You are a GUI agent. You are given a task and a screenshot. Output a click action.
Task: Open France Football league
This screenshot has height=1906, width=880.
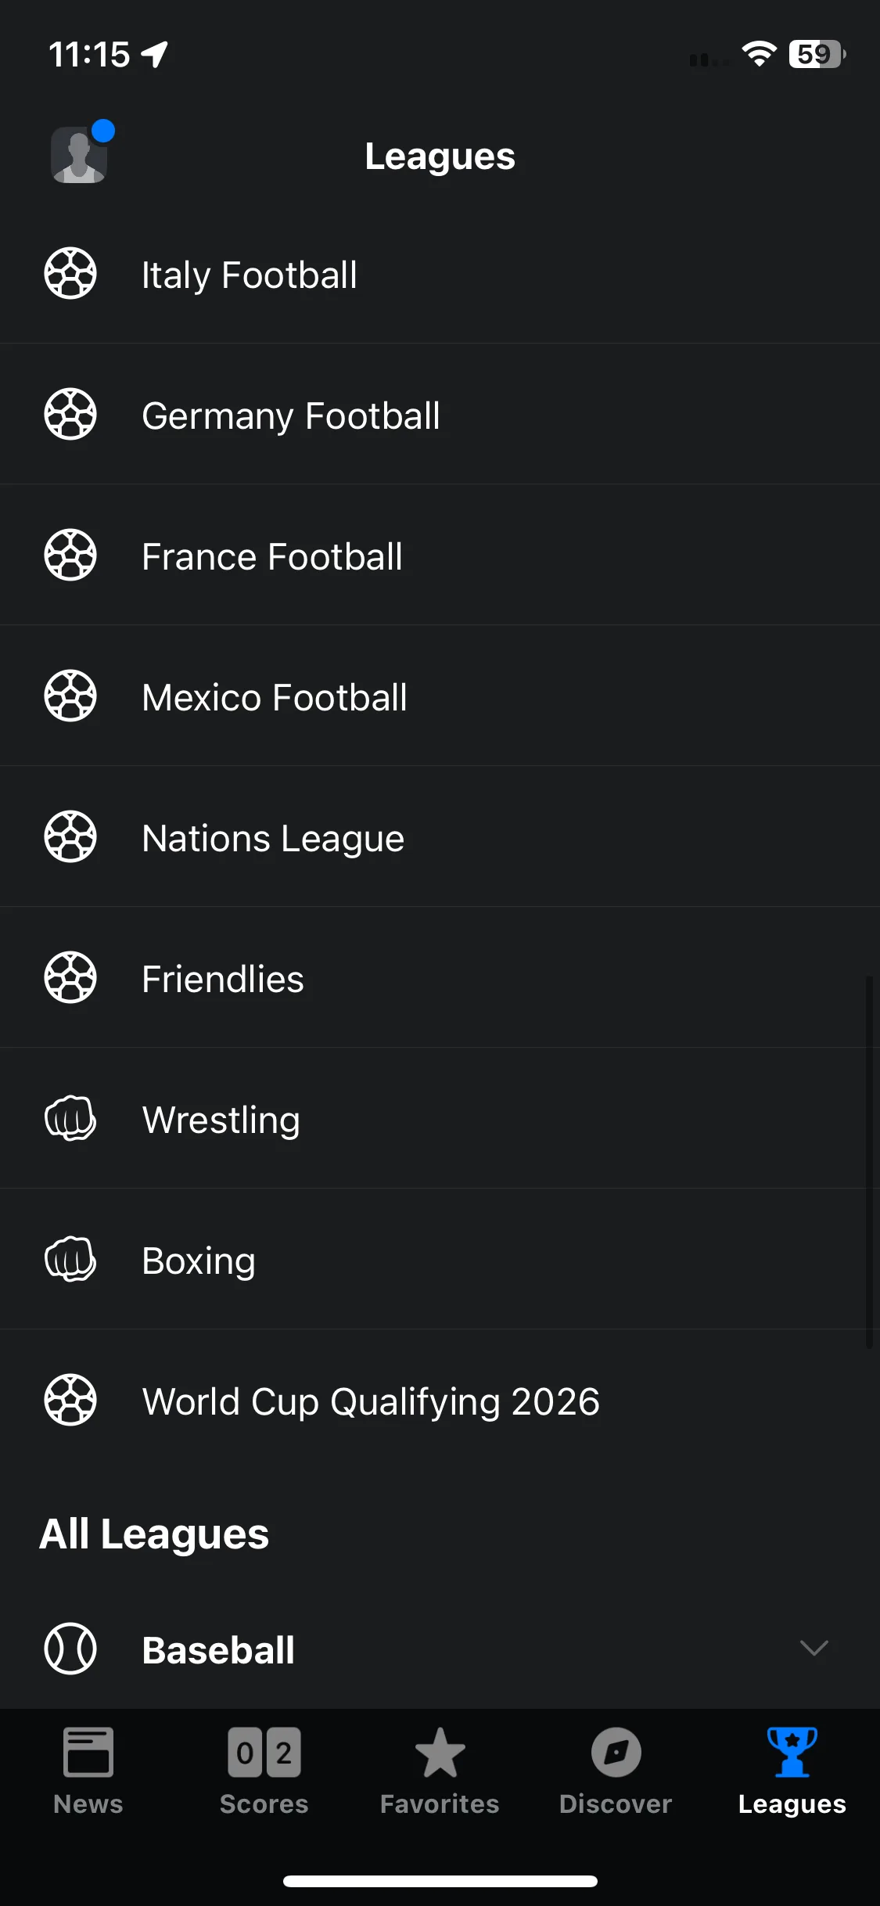(440, 555)
